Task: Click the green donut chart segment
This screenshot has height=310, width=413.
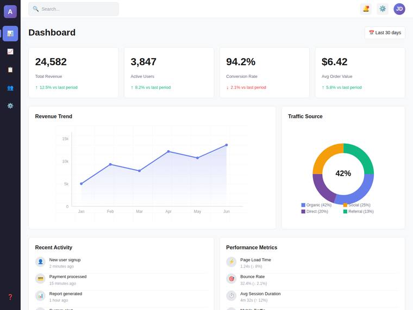Action: point(362,156)
